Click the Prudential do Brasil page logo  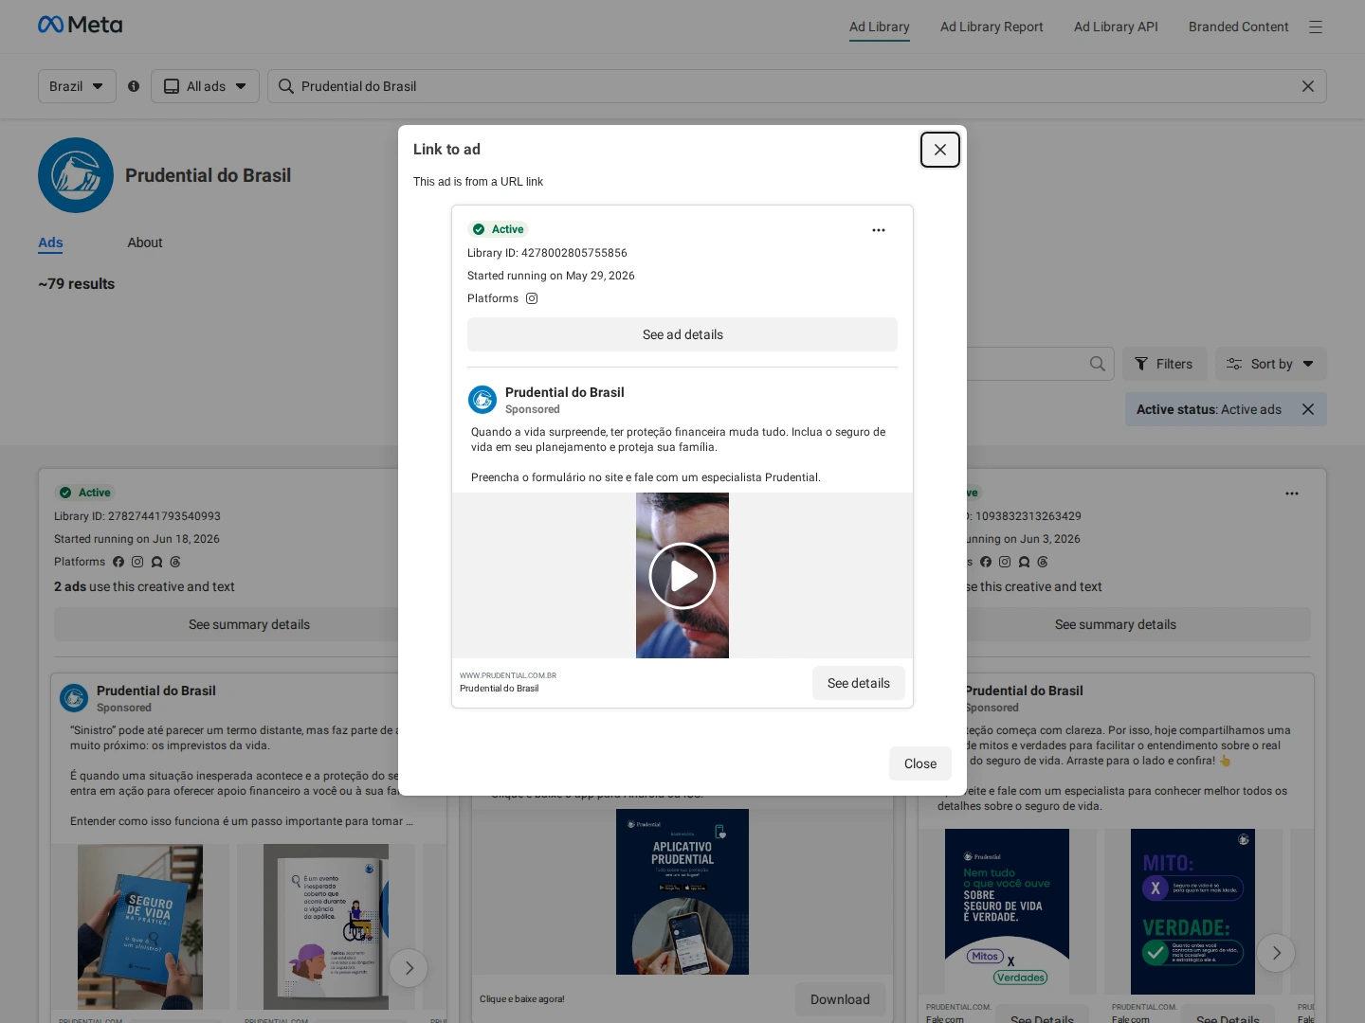tap(76, 175)
